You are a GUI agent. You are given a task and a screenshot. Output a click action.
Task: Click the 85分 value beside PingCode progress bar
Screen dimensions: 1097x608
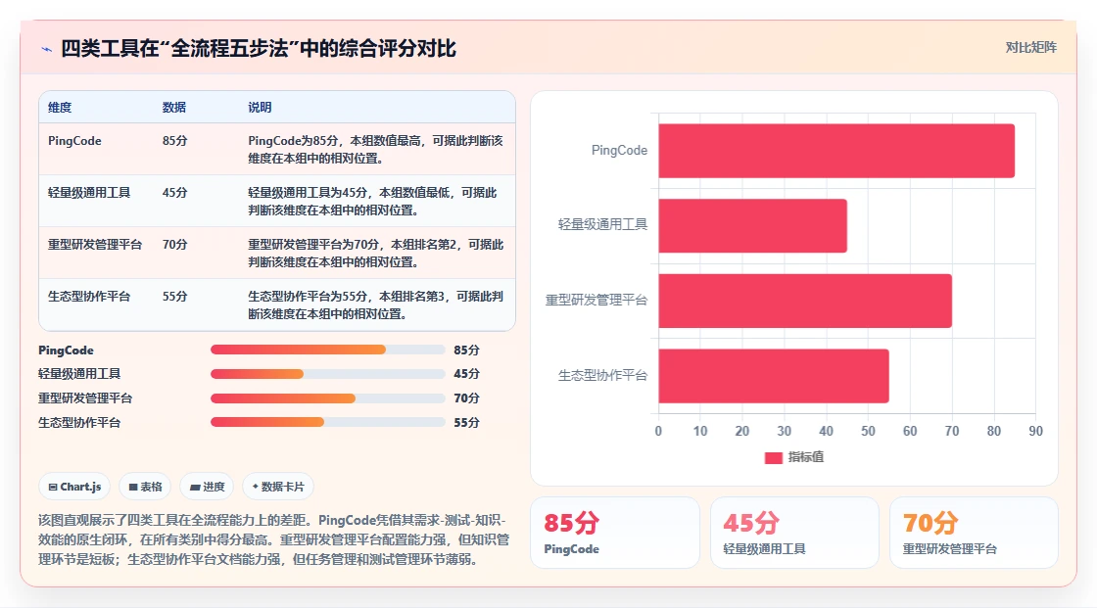point(466,350)
